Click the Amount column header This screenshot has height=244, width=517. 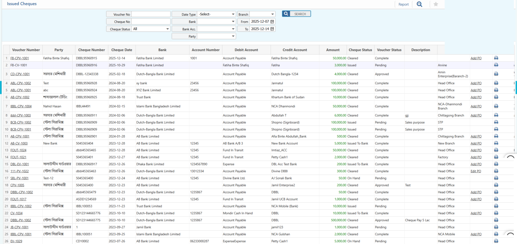pyautogui.click(x=333, y=50)
